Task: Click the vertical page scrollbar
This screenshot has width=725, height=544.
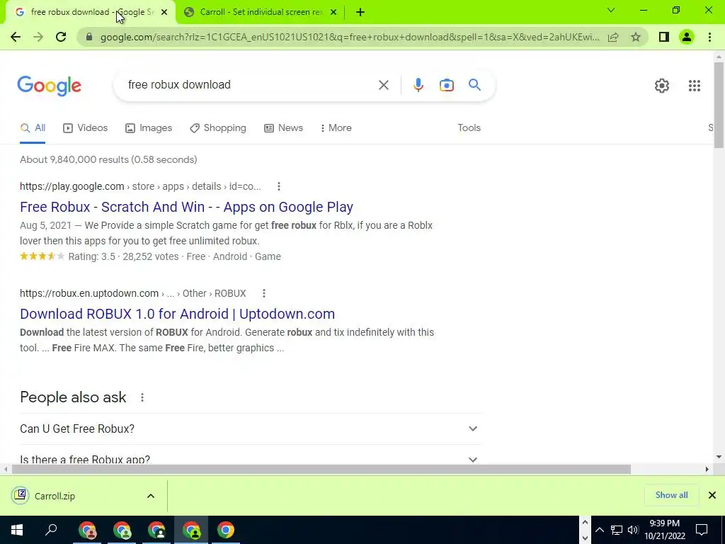Action: click(x=719, y=106)
